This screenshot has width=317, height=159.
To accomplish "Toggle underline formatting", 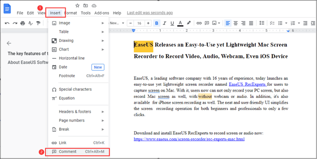I will (172, 23).
